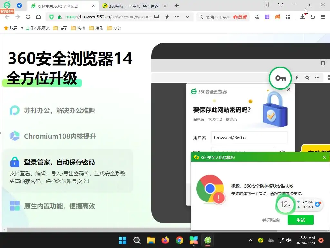Go forward with the forward arrow
Viewport: 330px width, 248px height.
click(18, 17)
